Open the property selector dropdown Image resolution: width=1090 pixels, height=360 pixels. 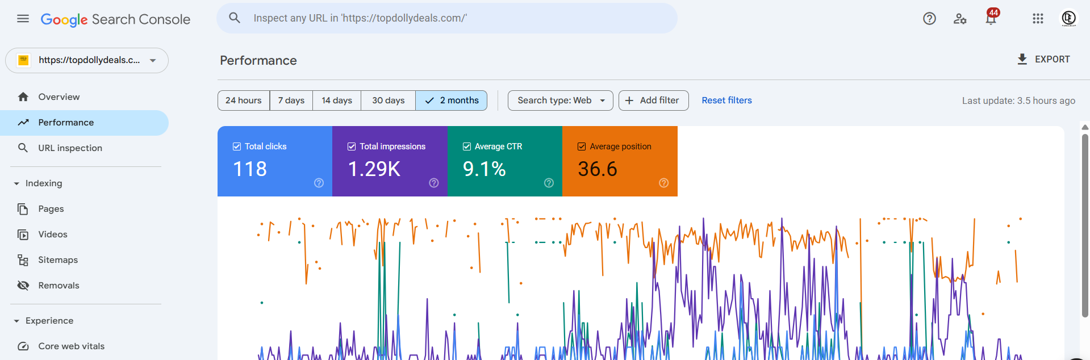[87, 60]
